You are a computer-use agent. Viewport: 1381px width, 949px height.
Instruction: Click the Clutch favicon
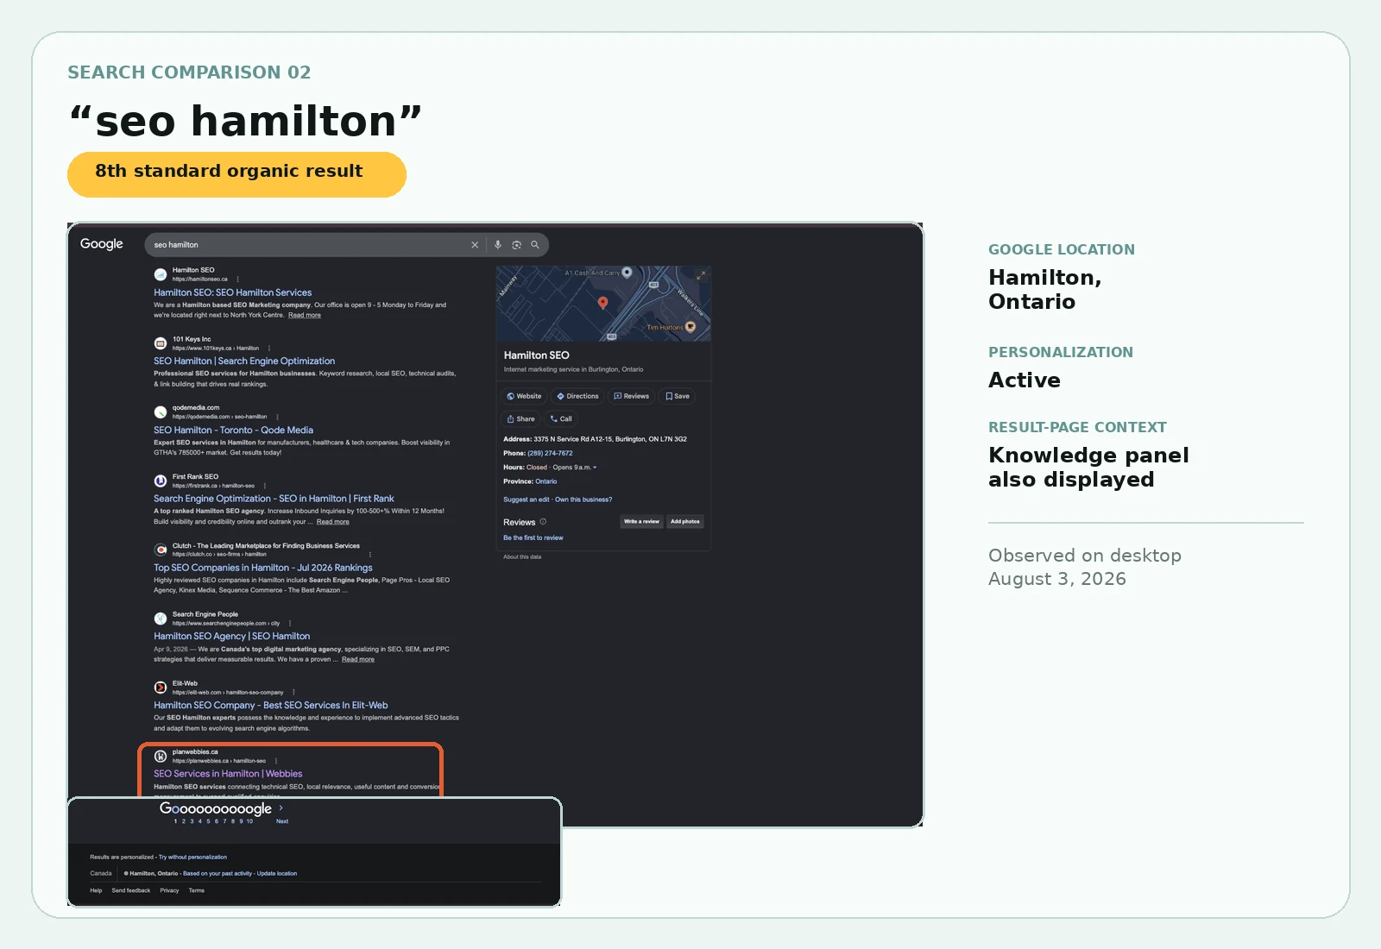click(x=161, y=550)
